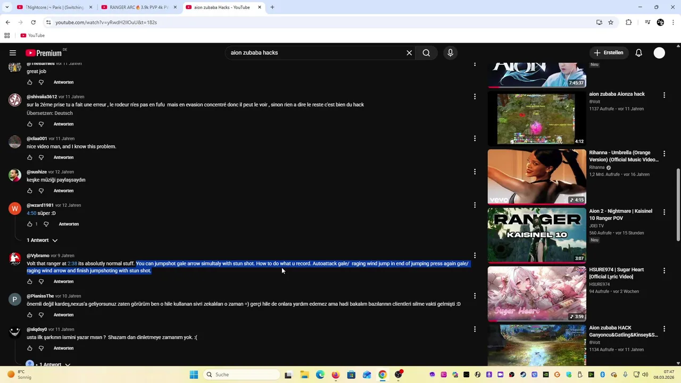681x383 pixels.
Task: Bookmark this page with star icon
Action: tap(611, 22)
